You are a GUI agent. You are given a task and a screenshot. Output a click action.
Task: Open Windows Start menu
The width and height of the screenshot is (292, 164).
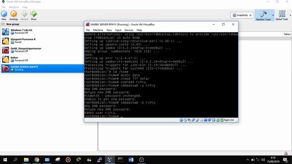[5, 160]
